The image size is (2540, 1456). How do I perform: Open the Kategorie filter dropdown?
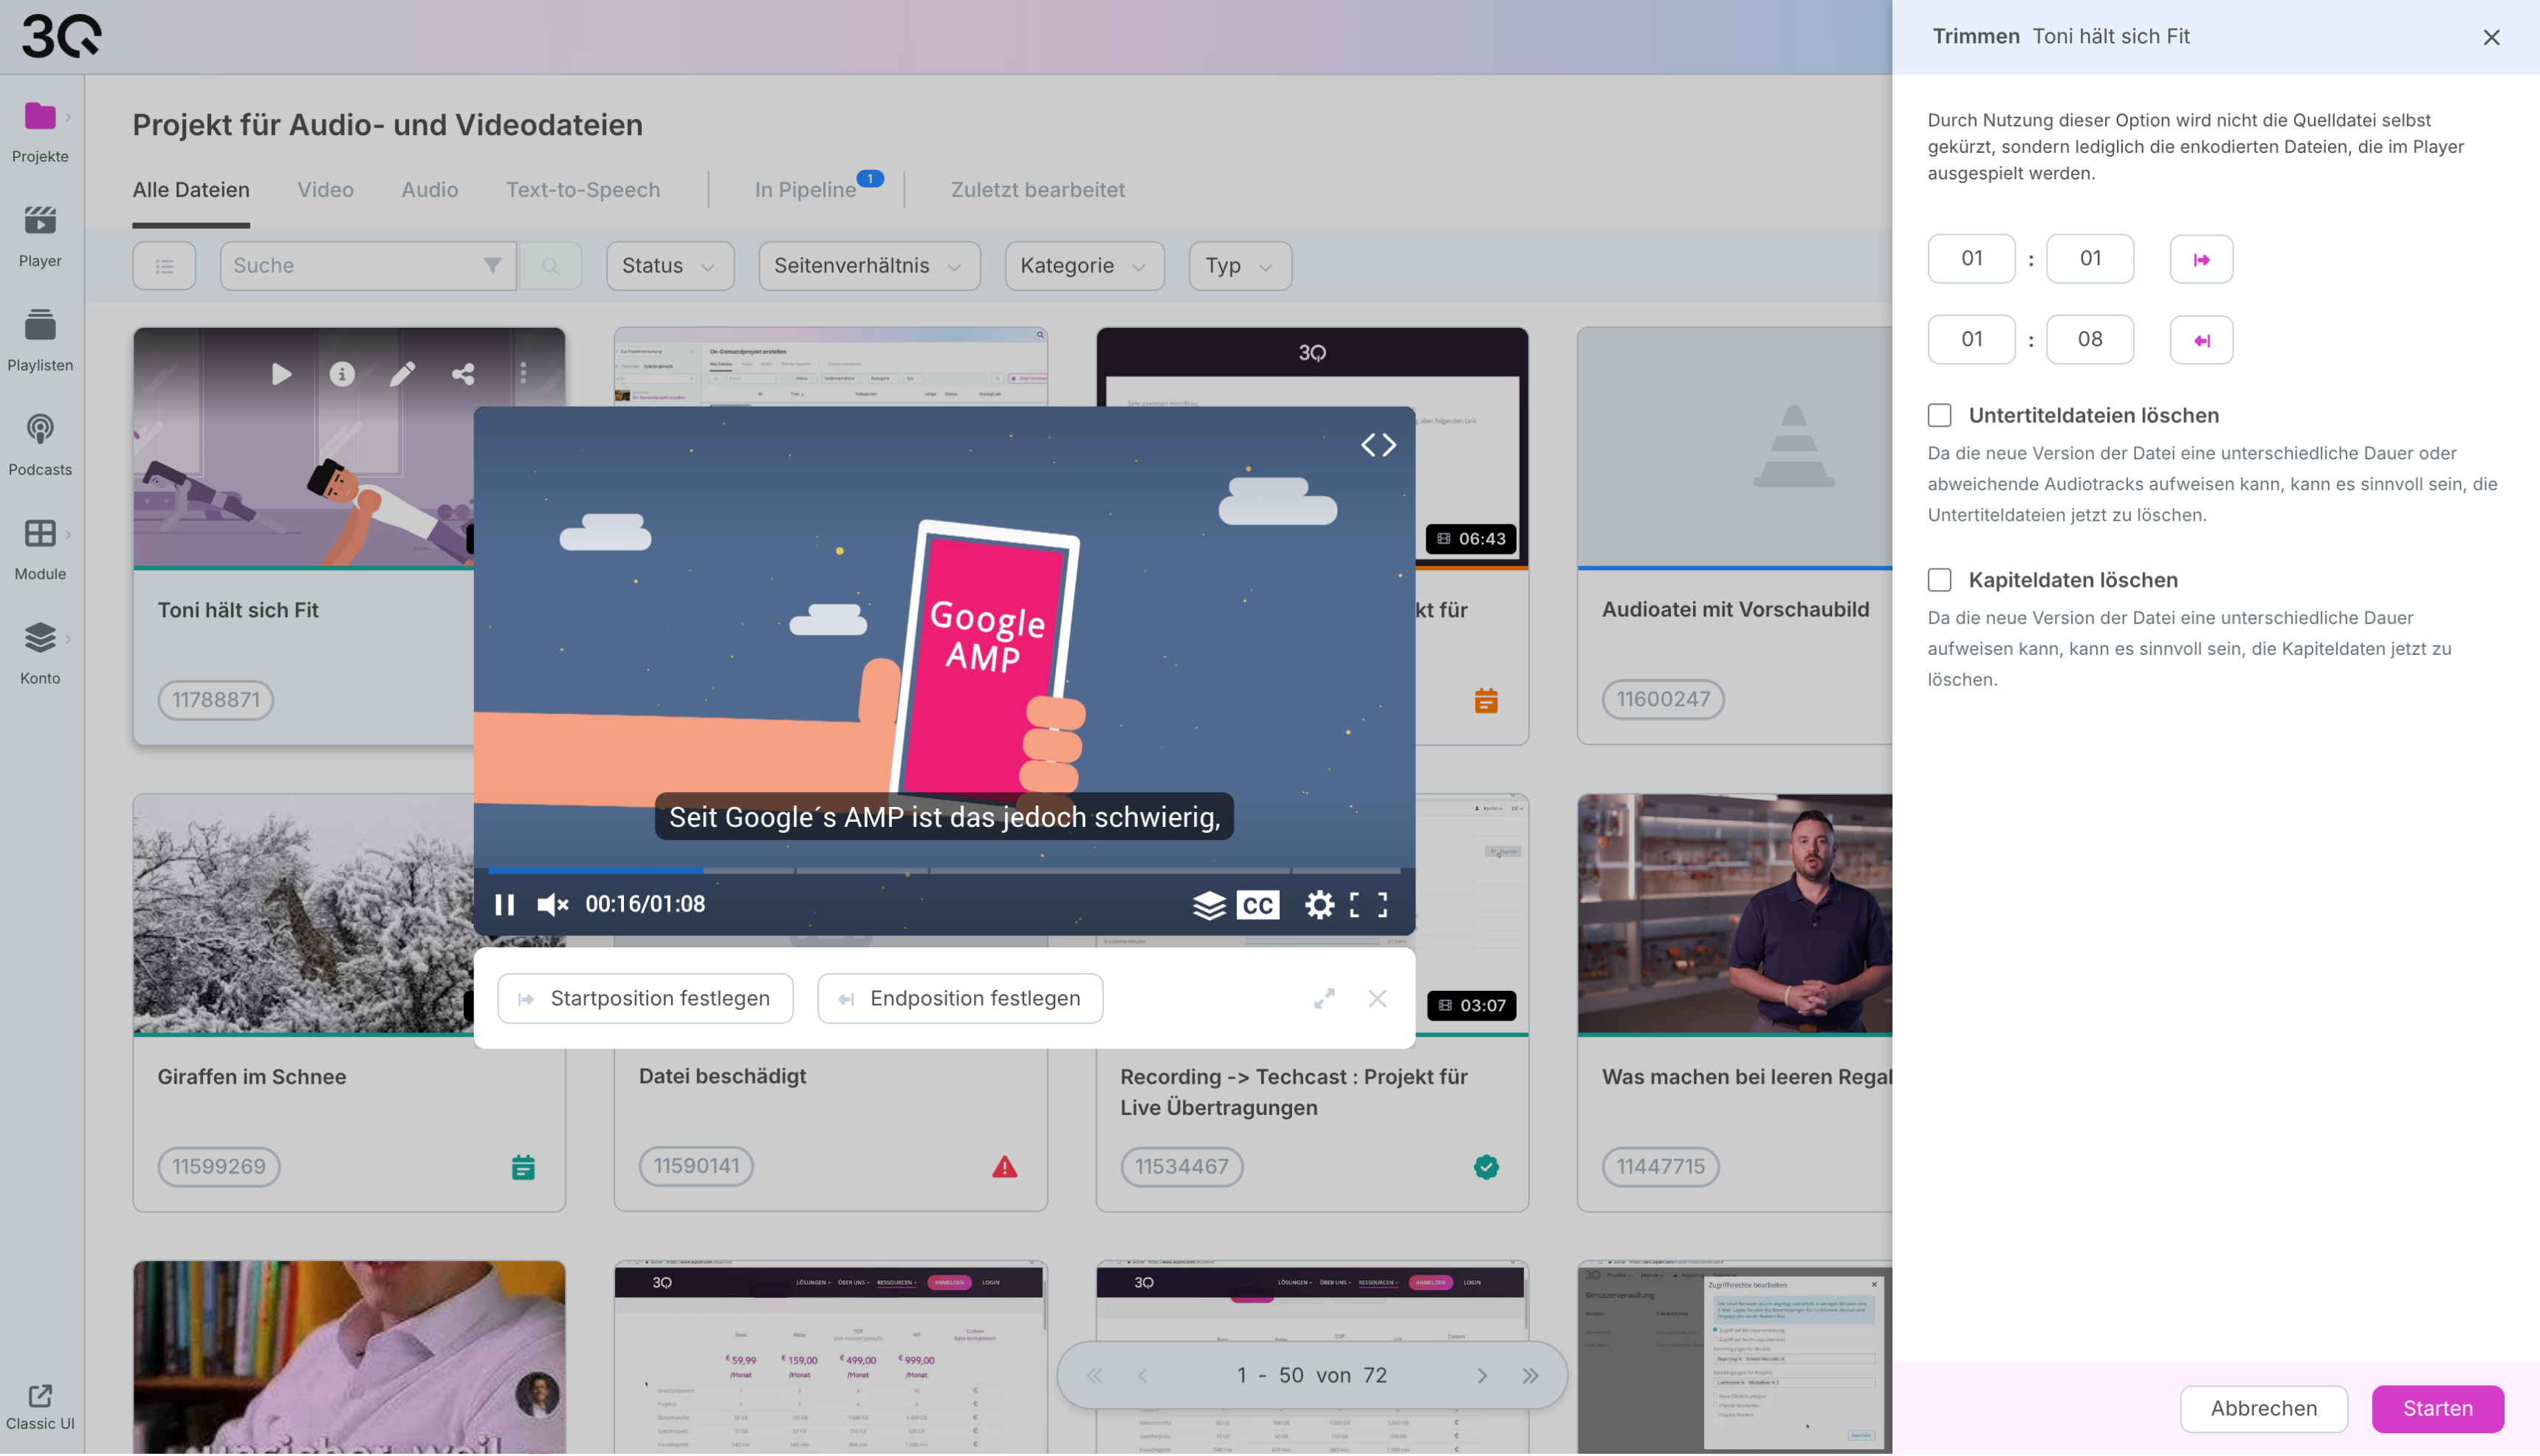tap(1083, 266)
